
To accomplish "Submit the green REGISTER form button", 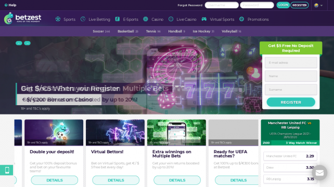I will tap(291, 102).
